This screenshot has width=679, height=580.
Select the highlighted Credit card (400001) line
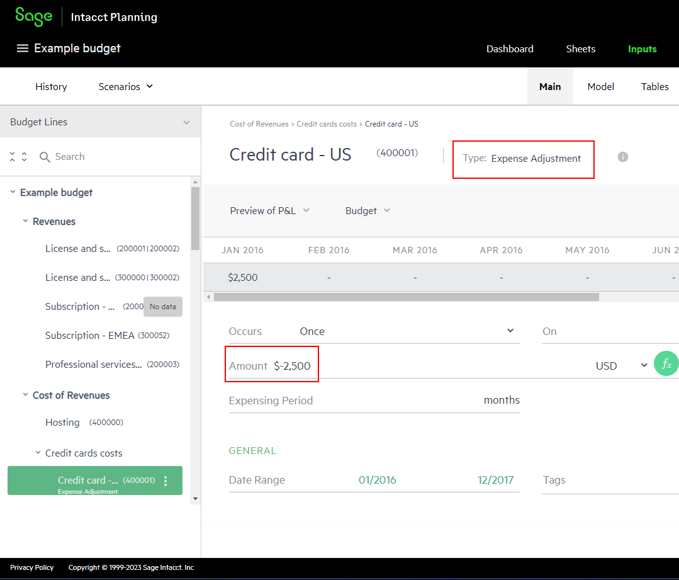[95, 480]
